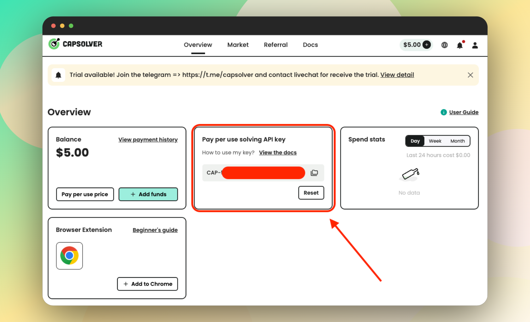Switch Spend stats to Week
This screenshot has height=322, width=530.
[435, 141]
